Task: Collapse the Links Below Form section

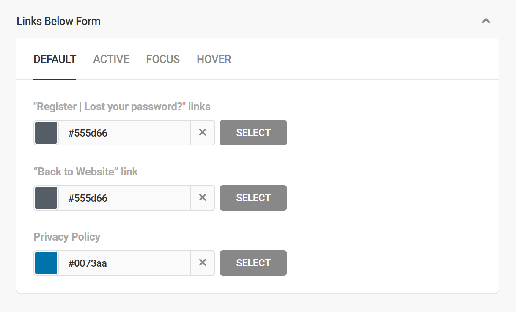Action: pos(486,21)
